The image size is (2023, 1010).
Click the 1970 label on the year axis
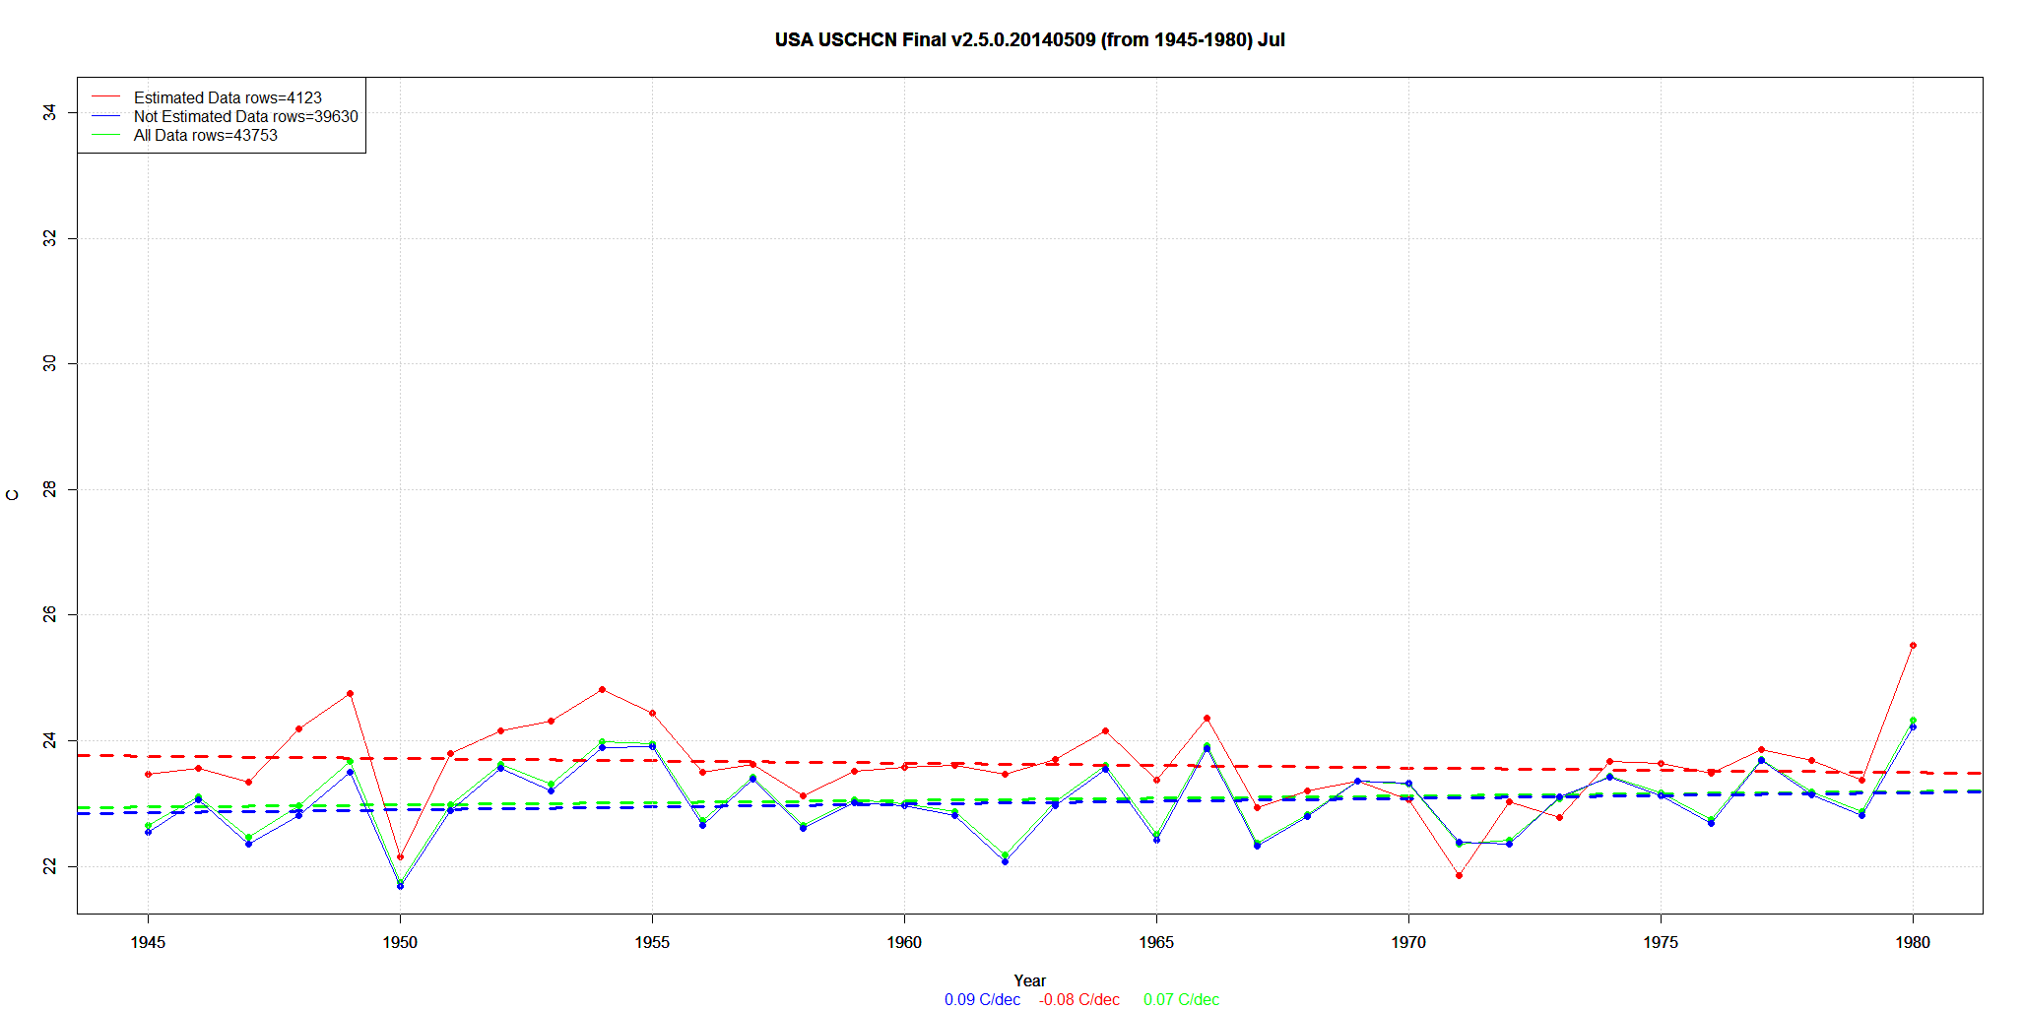[x=1408, y=942]
